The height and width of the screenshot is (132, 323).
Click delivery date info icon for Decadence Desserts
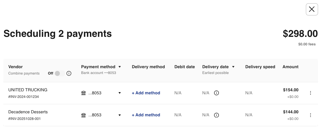coord(217,115)
